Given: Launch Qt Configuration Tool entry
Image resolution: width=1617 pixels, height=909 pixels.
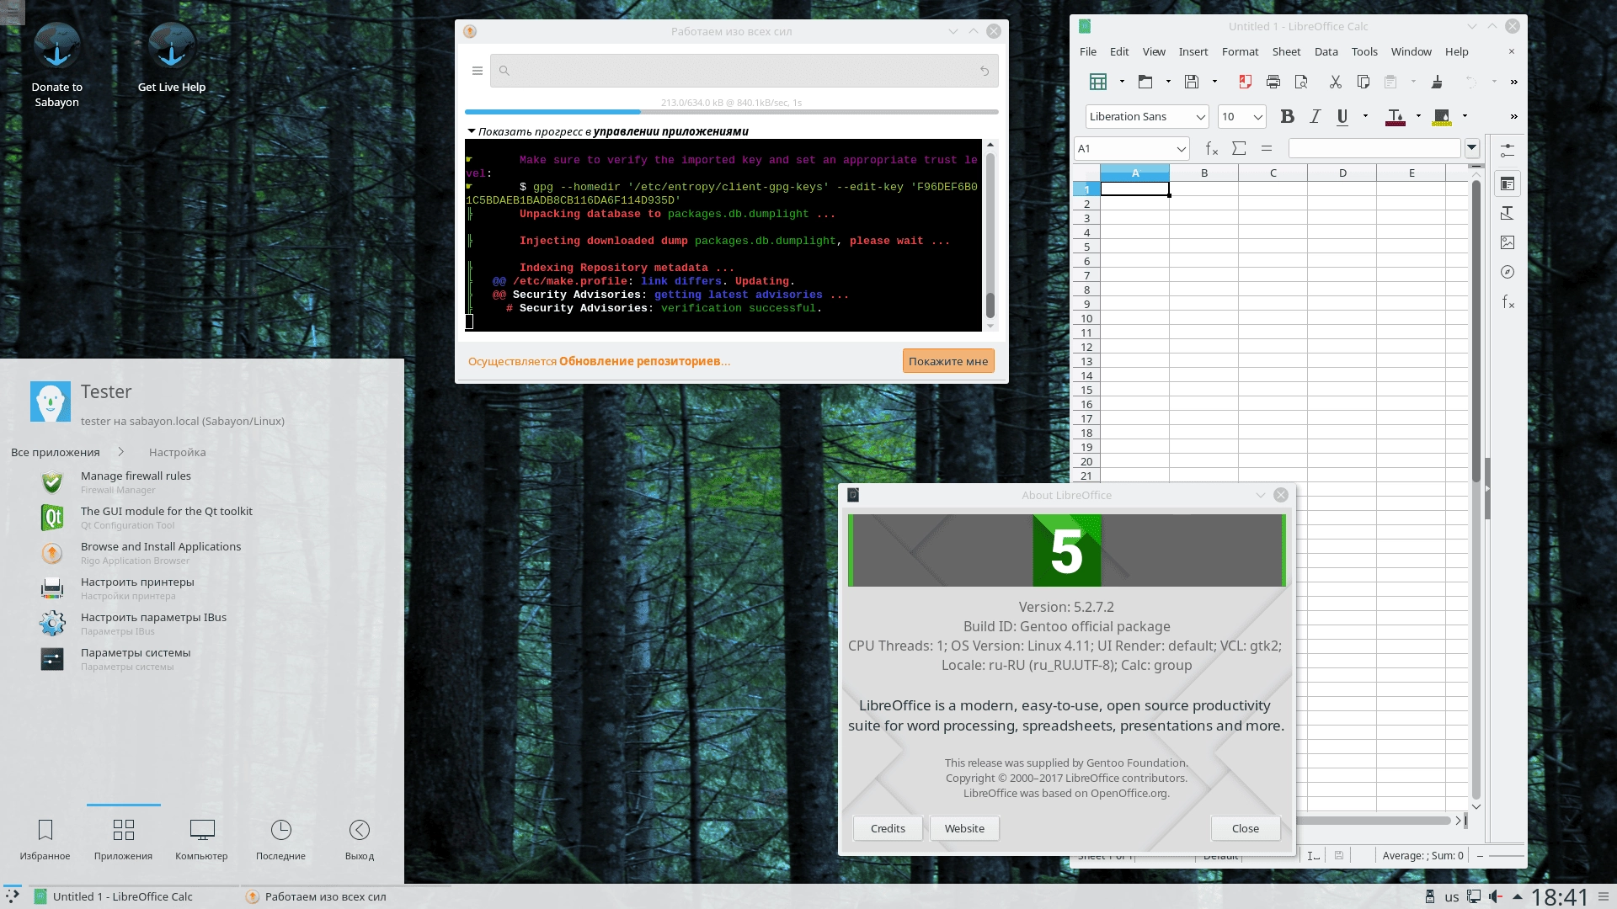Looking at the screenshot, I should pyautogui.click(x=202, y=518).
